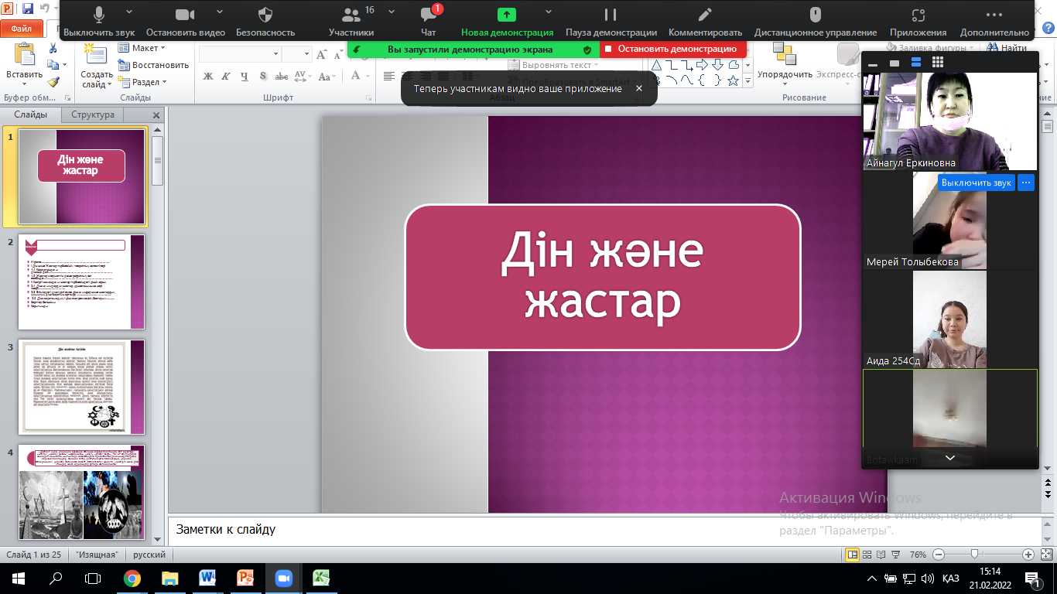Click the Cut scissors icon
This screenshot has height=594, width=1057.
(x=53, y=48)
